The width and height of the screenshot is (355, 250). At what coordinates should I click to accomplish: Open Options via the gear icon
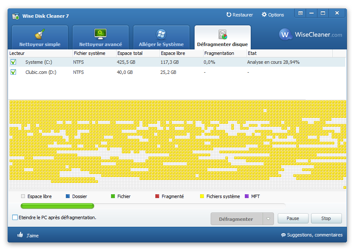[264, 15]
